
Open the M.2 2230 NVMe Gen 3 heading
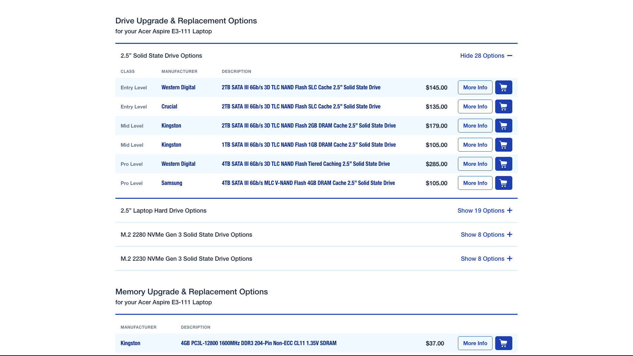click(x=186, y=259)
